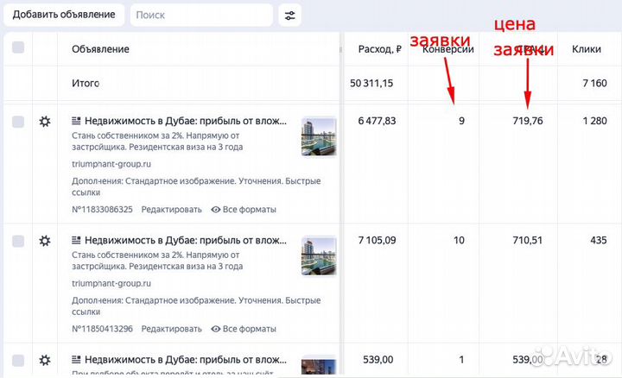Click Редактировать for ad №11833086325
This screenshot has height=378, width=622.
pyautogui.click(x=171, y=210)
